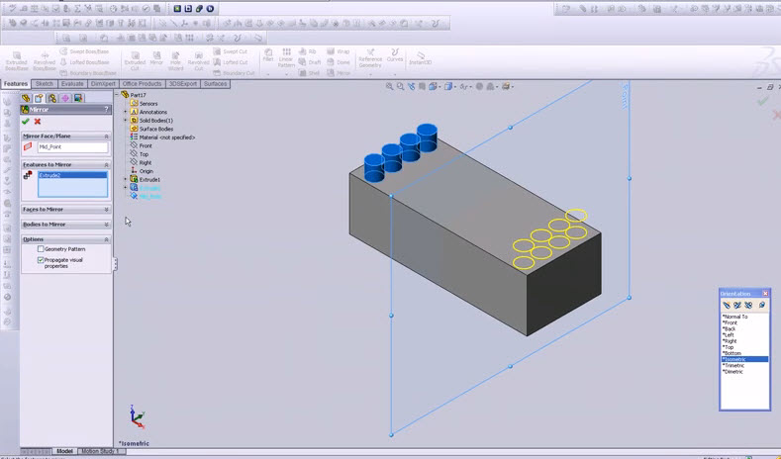The height and width of the screenshot is (459, 781).
Task: Choose *Trimetric in Orientation dialog
Action: coord(733,365)
